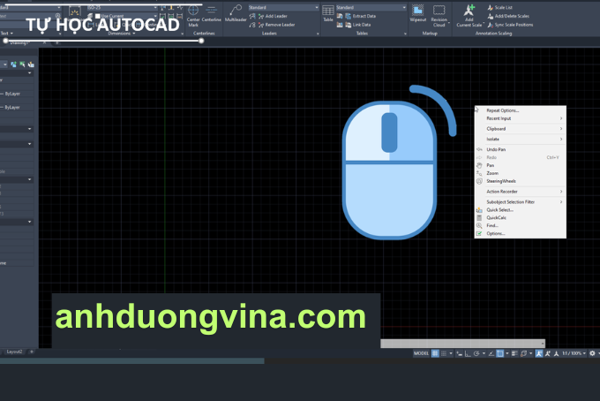The height and width of the screenshot is (401, 600).
Task: Insert a Table from the ribbon
Action: [328, 13]
